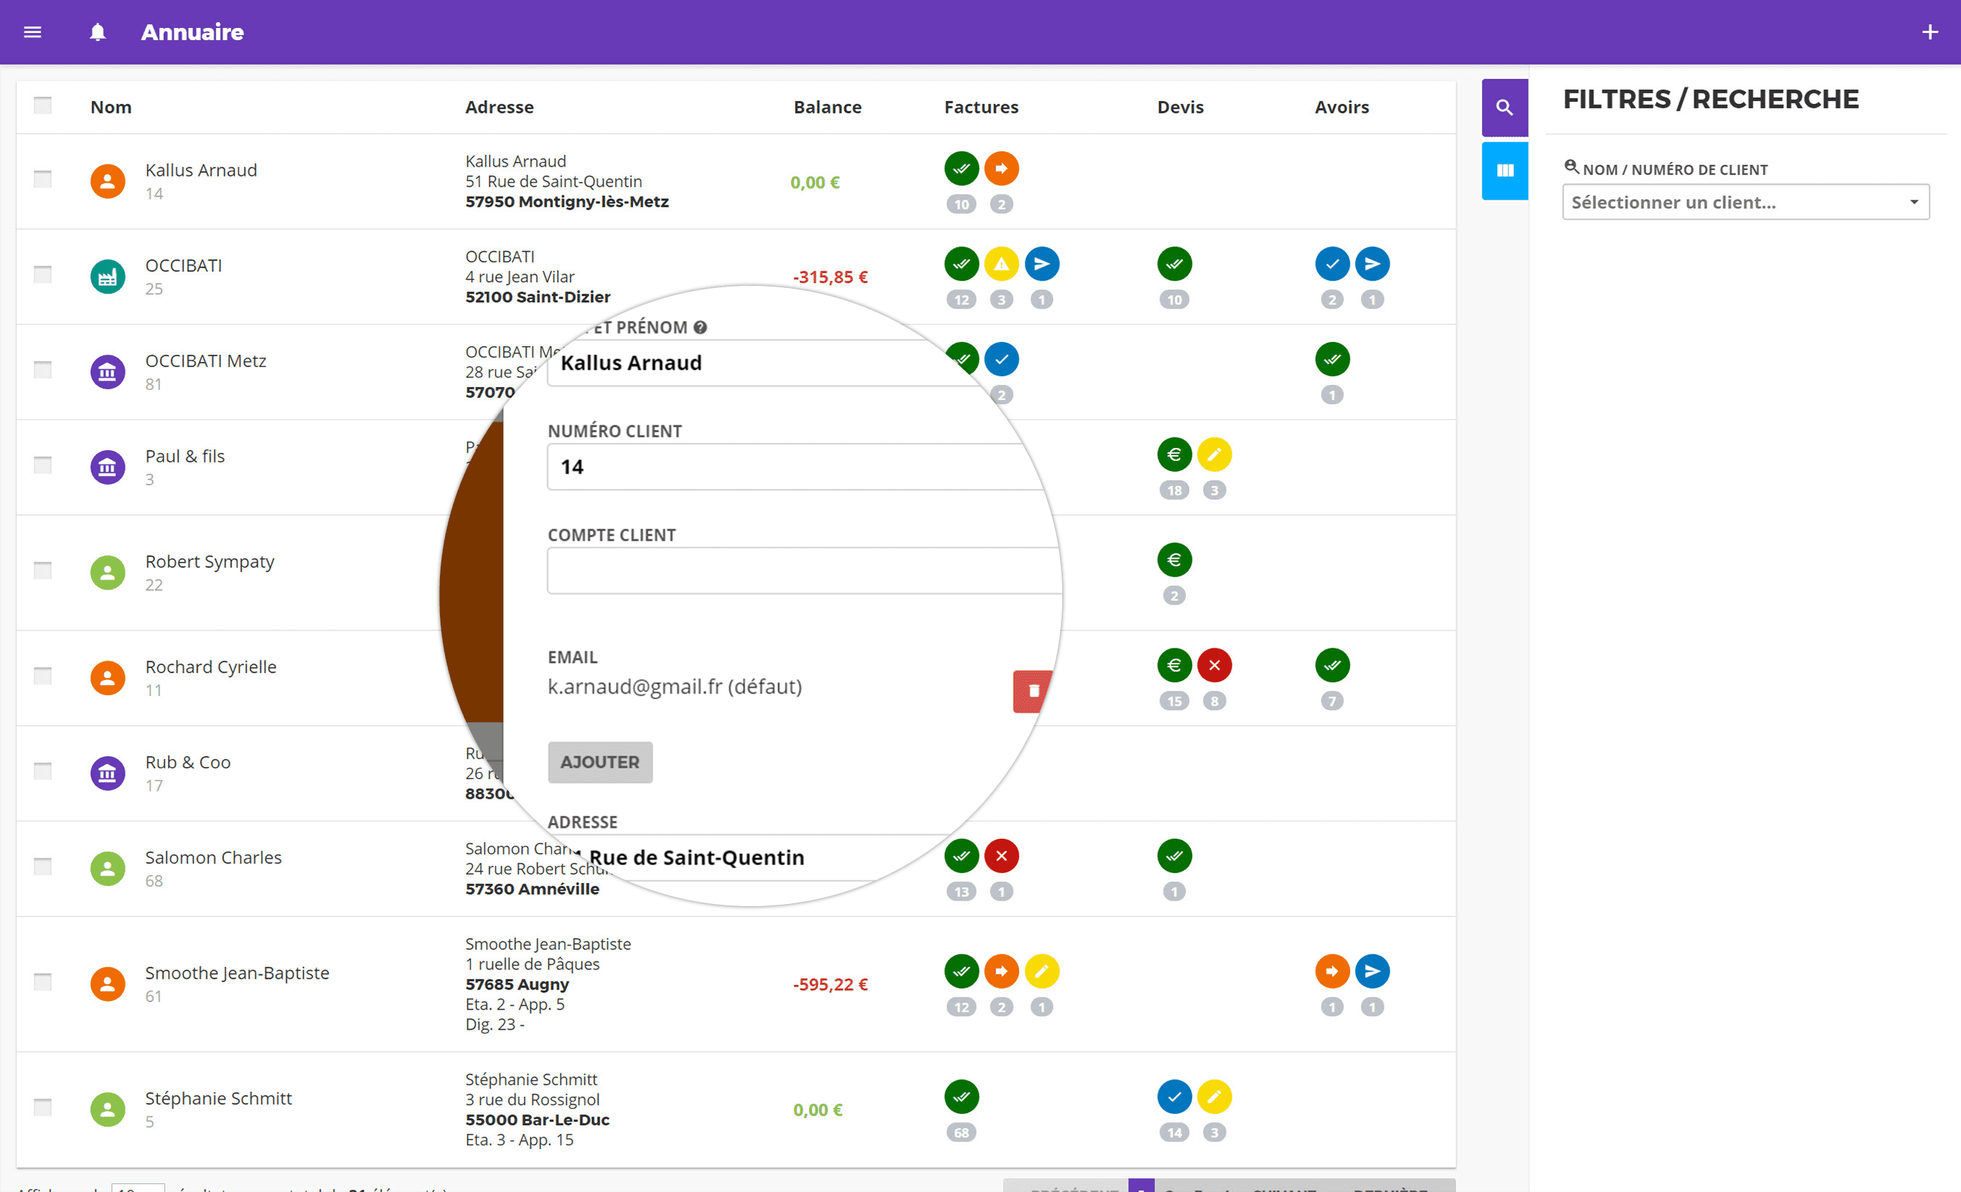This screenshot has width=1961, height=1192.
Task: Open Rochard Cyrielle contact name
Action: pyautogui.click(x=211, y=667)
